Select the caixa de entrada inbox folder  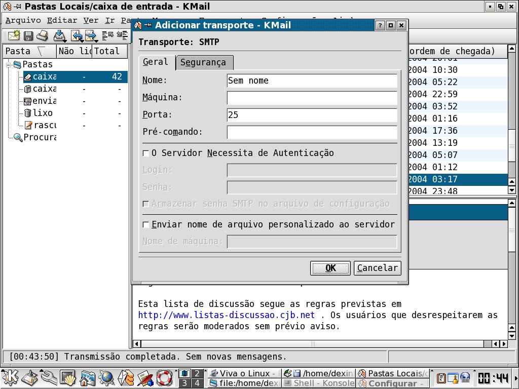coord(75,76)
